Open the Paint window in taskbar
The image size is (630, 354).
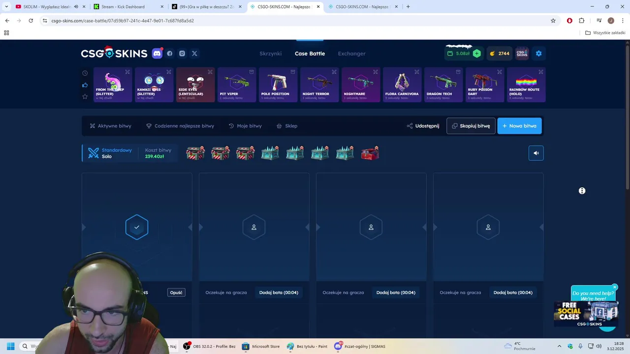(x=307, y=346)
